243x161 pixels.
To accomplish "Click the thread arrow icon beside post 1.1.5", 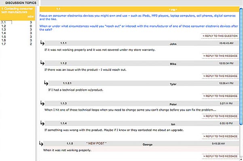I will pyautogui.click(x=41, y=143).
